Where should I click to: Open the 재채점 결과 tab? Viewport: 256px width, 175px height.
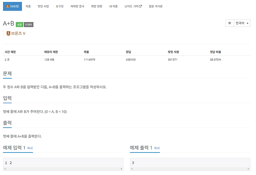(77, 6)
